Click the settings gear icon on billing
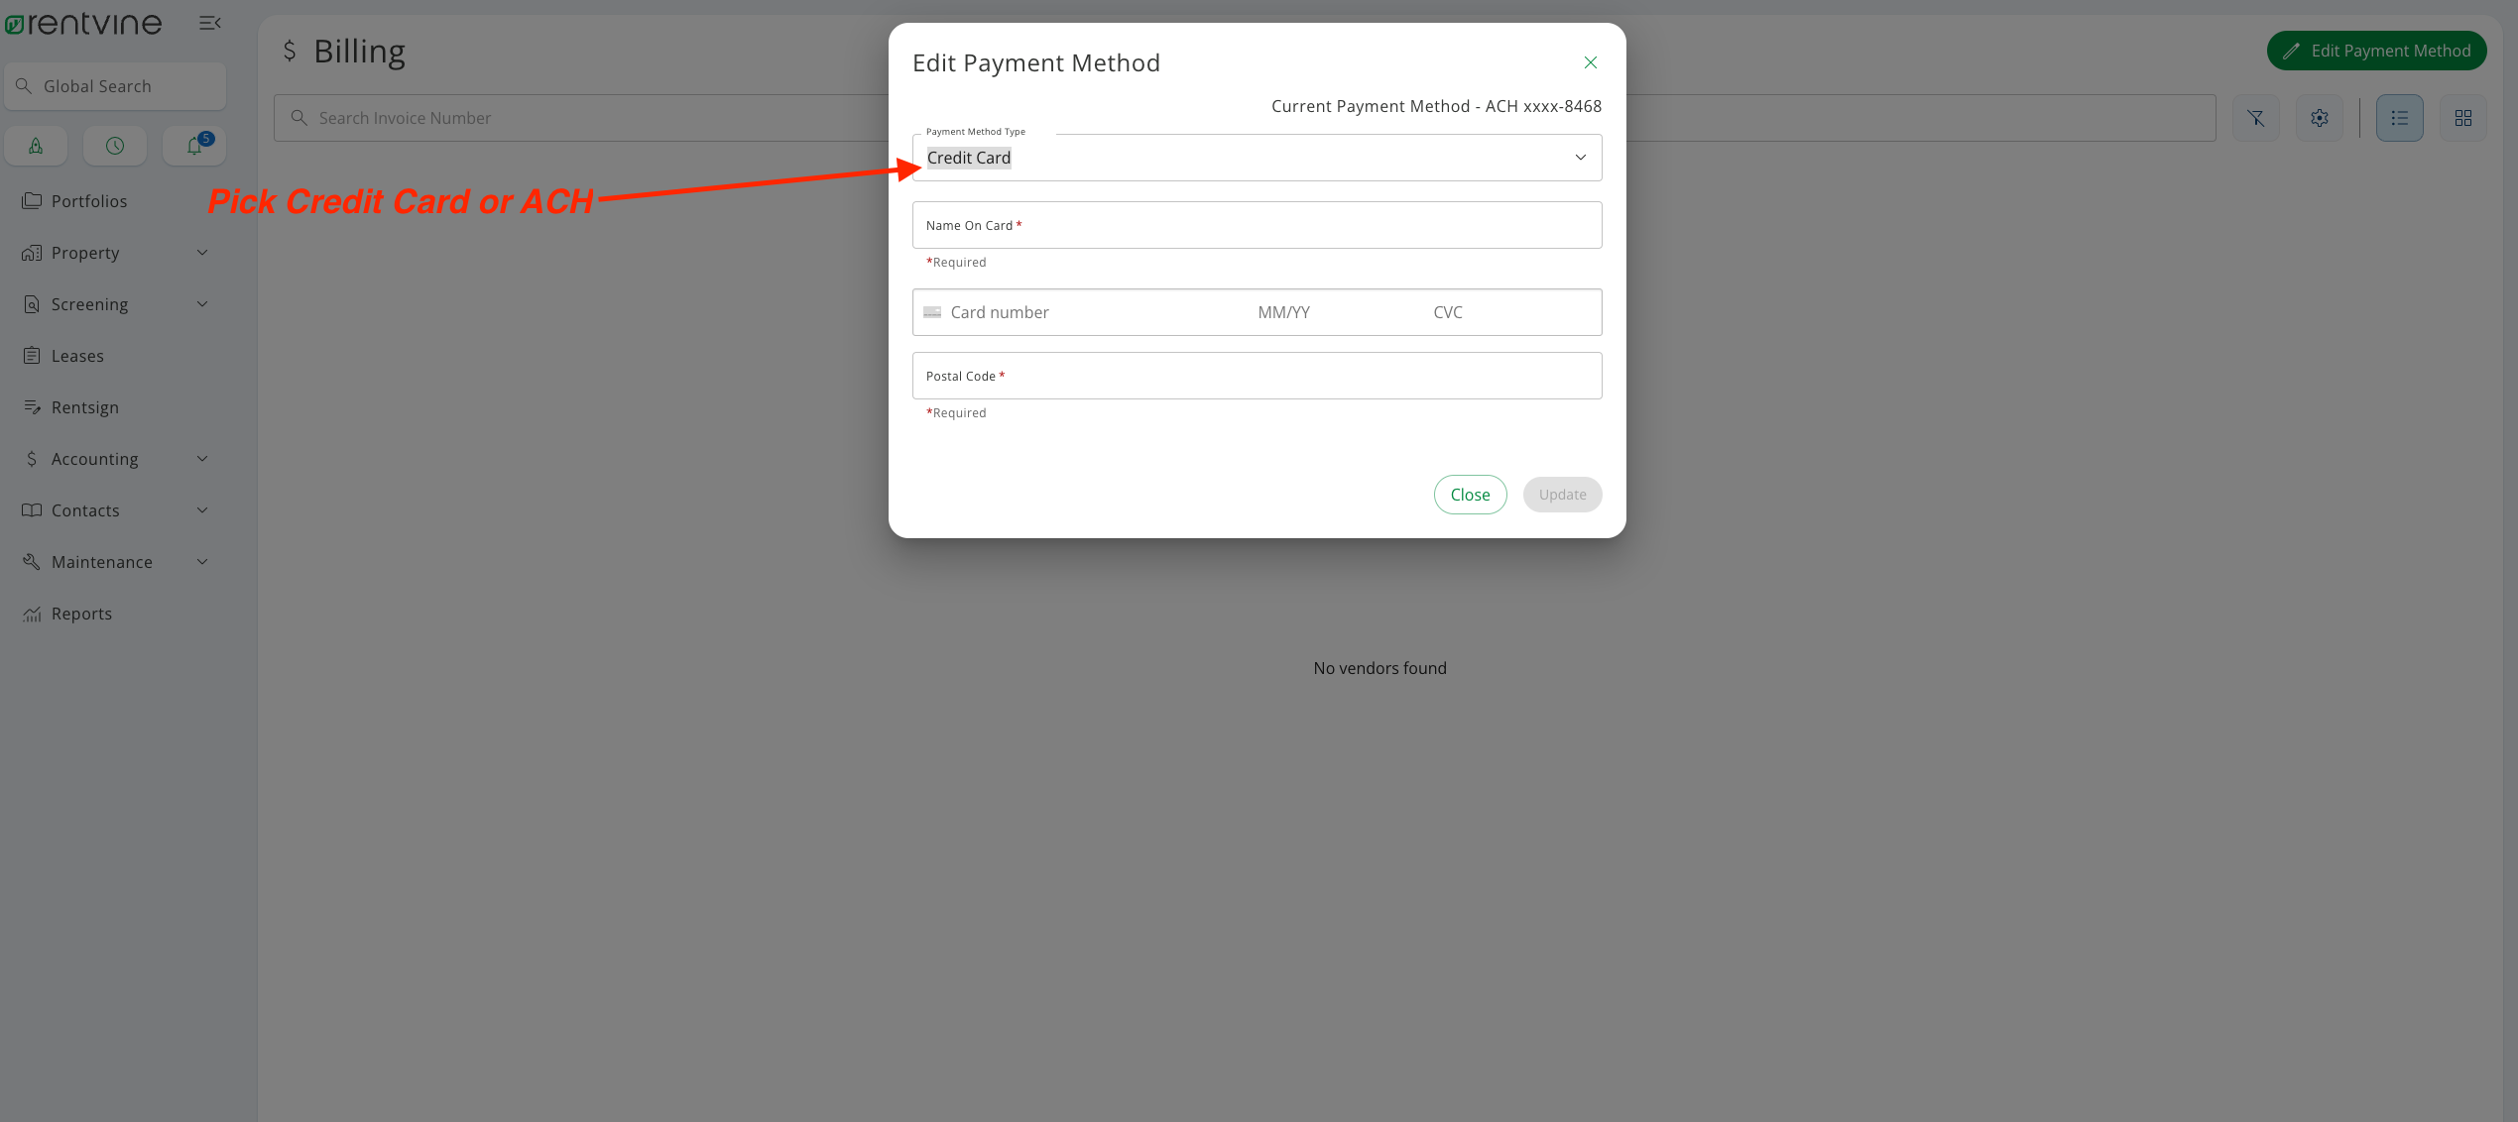 (2321, 117)
